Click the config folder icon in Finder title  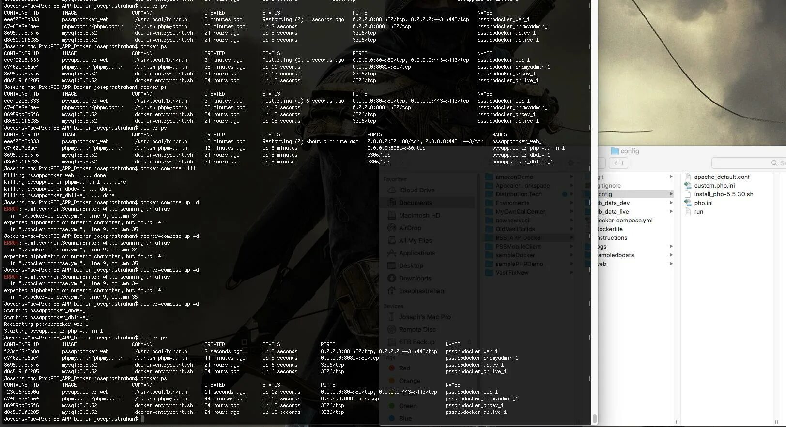tap(615, 151)
